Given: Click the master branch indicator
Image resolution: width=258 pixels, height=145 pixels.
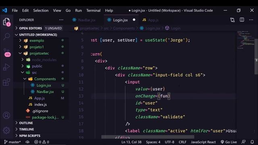Looking at the screenshot, I should pyautogui.click(x=12, y=142).
